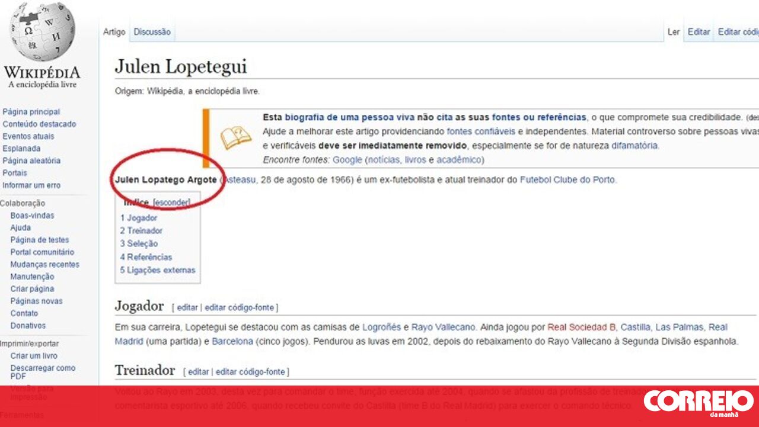
Task: Click Google in Encontre fontes
Action: click(347, 160)
